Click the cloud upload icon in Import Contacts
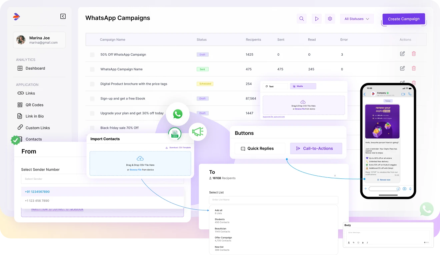 pos(140,158)
